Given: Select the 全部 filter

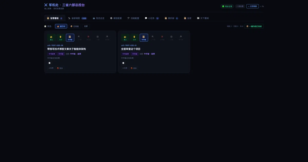Looking at the screenshot, I should click(86, 26).
